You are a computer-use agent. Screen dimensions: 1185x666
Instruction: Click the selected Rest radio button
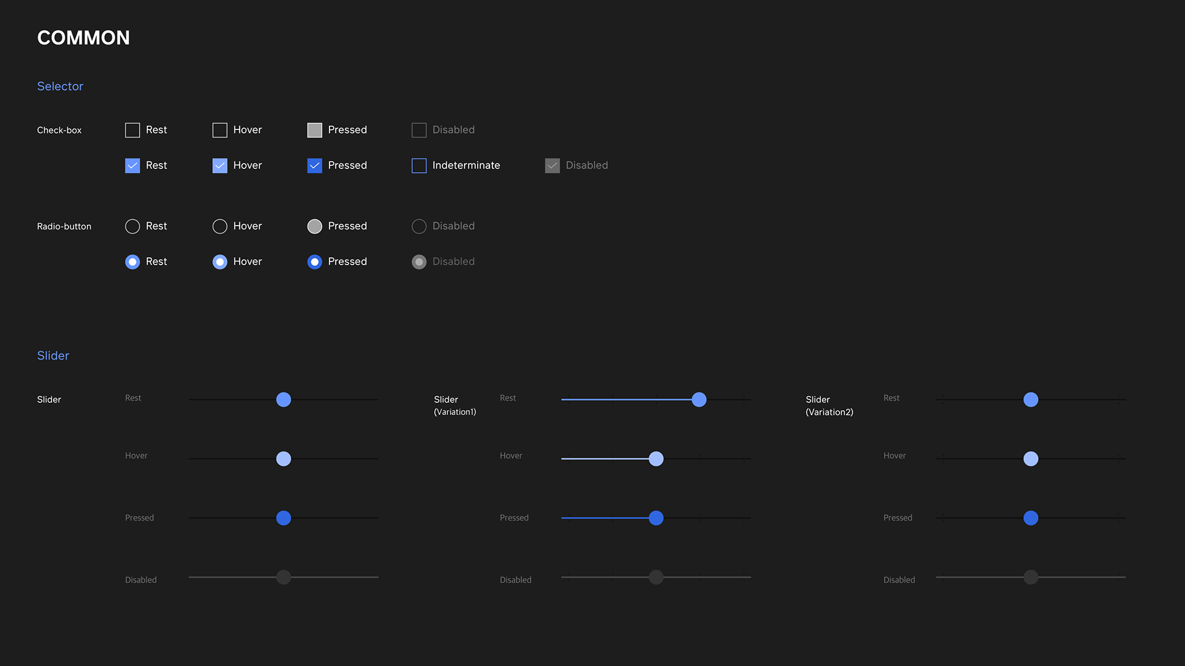click(132, 262)
